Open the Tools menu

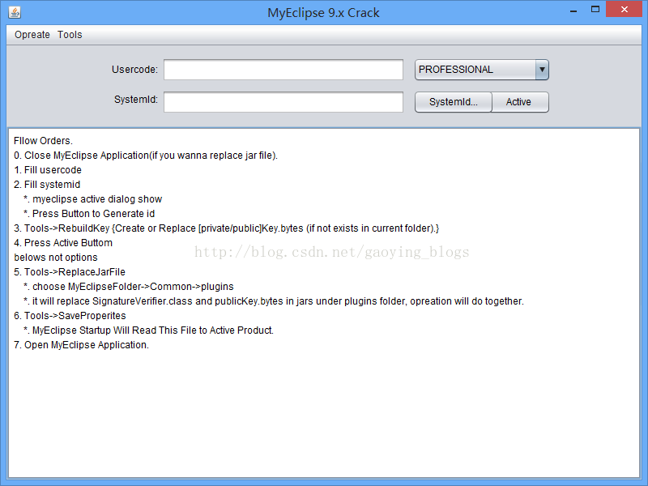70,35
